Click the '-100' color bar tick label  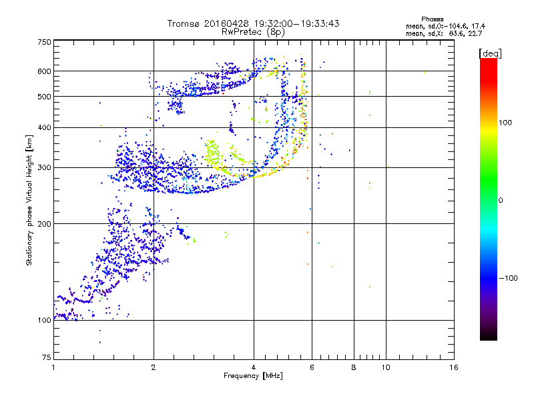pyautogui.click(x=508, y=278)
